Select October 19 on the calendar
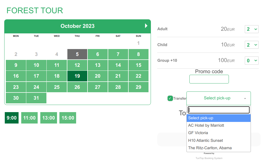The height and width of the screenshot is (163, 266). 77,76
